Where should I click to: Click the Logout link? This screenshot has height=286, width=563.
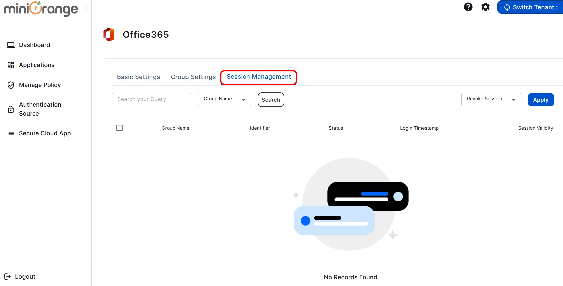click(25, 277)
